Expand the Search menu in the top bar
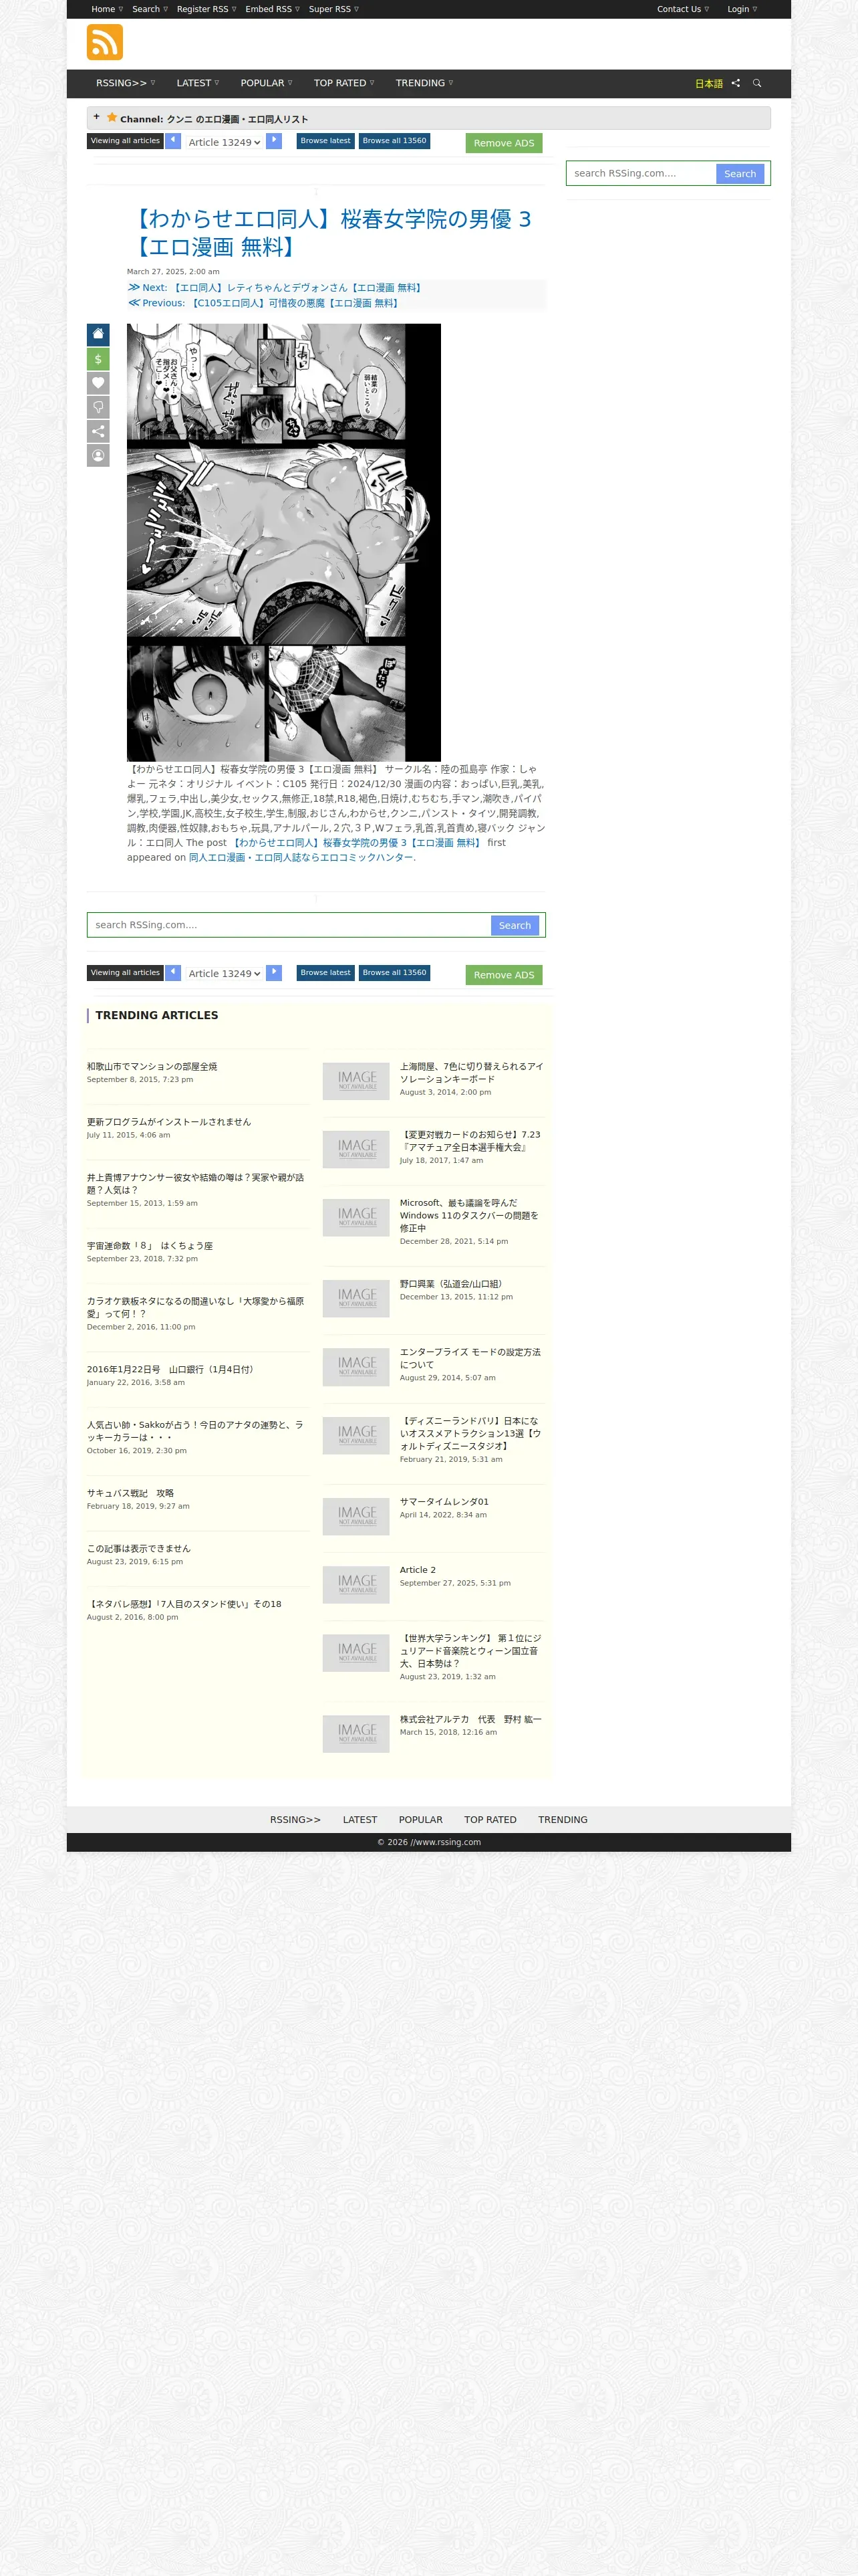Image resolution: width=858 pixels, height=2576 pixels. [x=150, y=9]
